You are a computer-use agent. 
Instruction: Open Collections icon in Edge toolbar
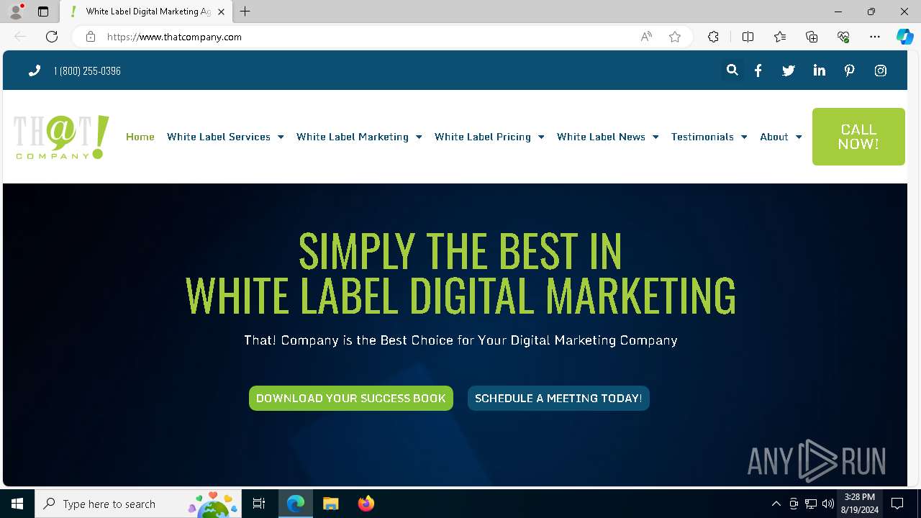(812, 37)
